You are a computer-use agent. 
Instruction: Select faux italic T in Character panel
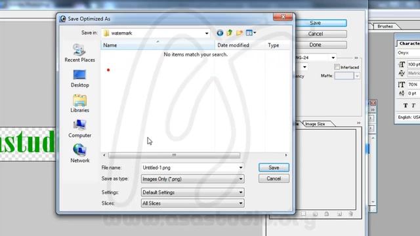coord(413,106)
